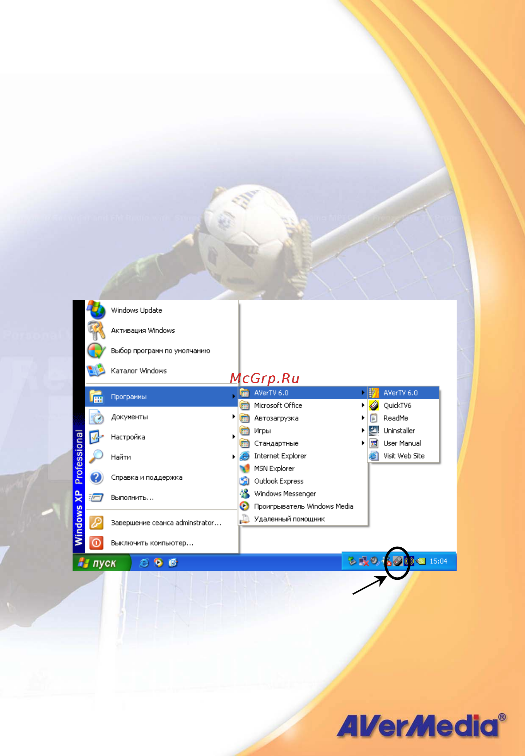This screenshot has height=756, width=525.
Task: Open Удаленный помощник
Action: pyautogui.click(x=303, y=519)
